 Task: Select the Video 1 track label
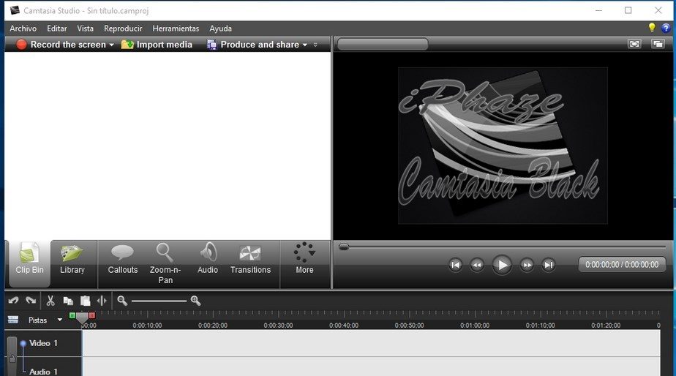click(x=43, y=343)
